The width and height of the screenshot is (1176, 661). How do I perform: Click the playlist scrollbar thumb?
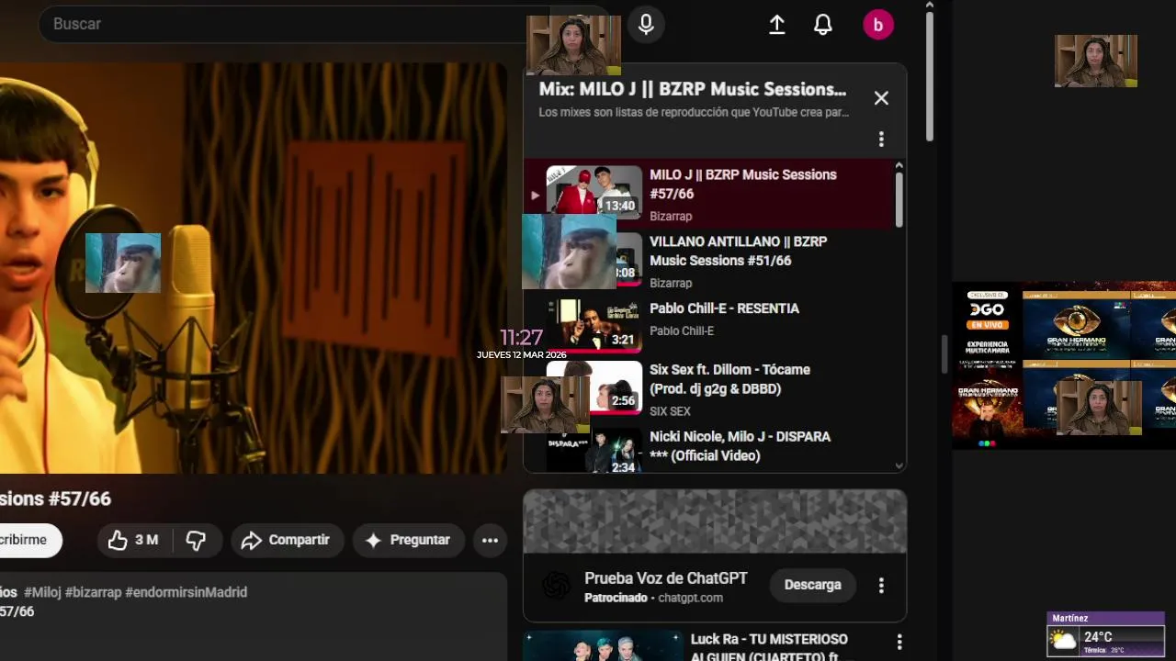coord(899,200)
